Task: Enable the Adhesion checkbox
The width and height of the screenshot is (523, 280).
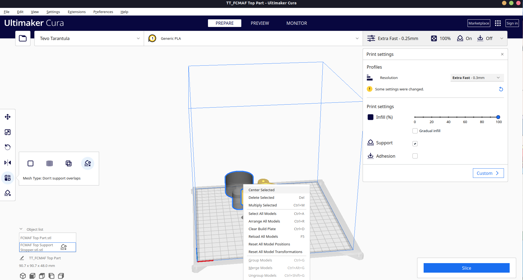Action: click(415, 156)
